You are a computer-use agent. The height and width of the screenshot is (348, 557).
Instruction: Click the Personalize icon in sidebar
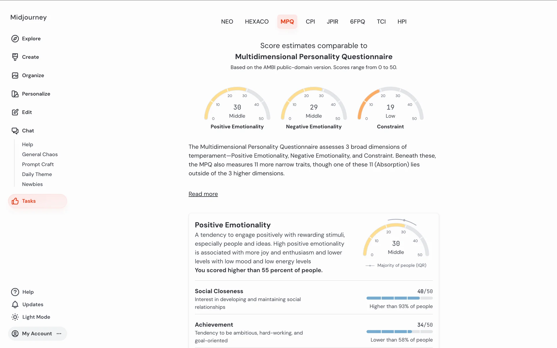pyautogui.click(x=15, y=94)
